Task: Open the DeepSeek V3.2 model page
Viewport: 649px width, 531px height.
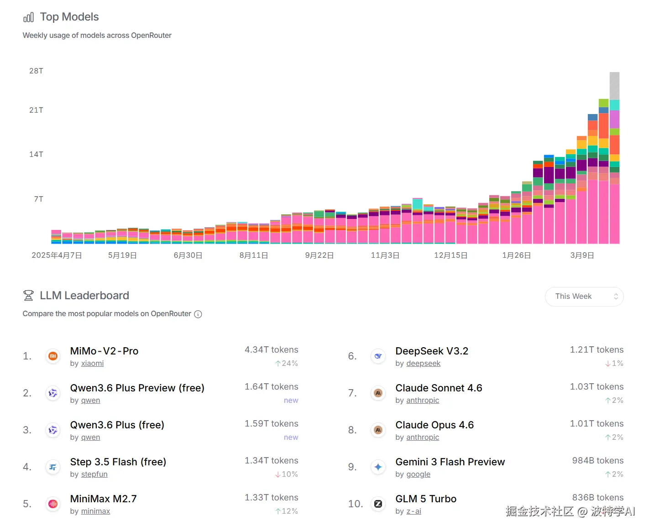Action: point(432,351)
